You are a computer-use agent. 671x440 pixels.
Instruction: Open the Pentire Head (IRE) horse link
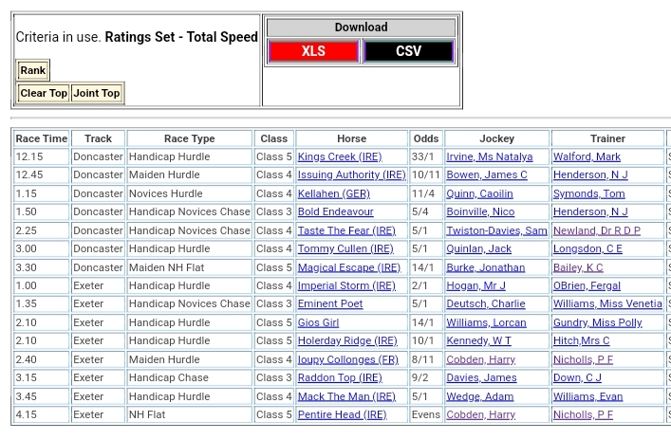tap(342, 415)
